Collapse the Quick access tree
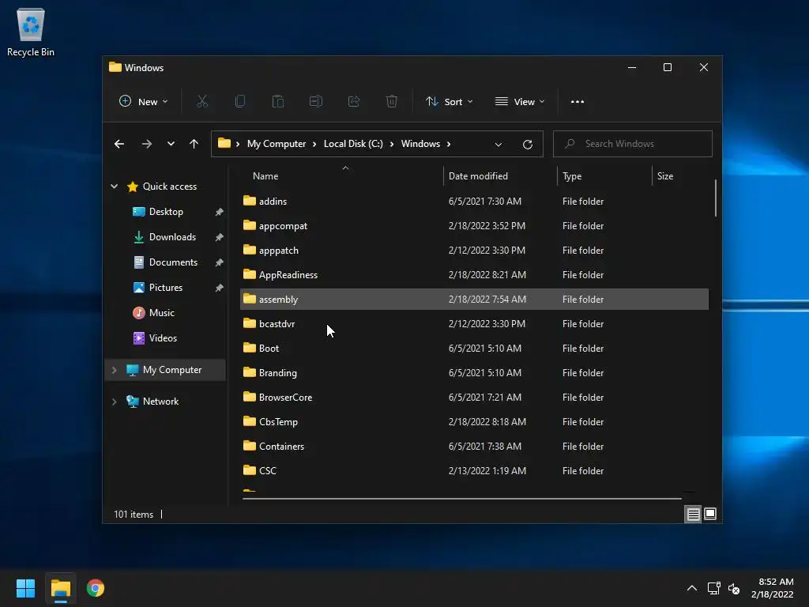Image resolution: width=809 pixels, height=607 pixels. coord(114,187)
